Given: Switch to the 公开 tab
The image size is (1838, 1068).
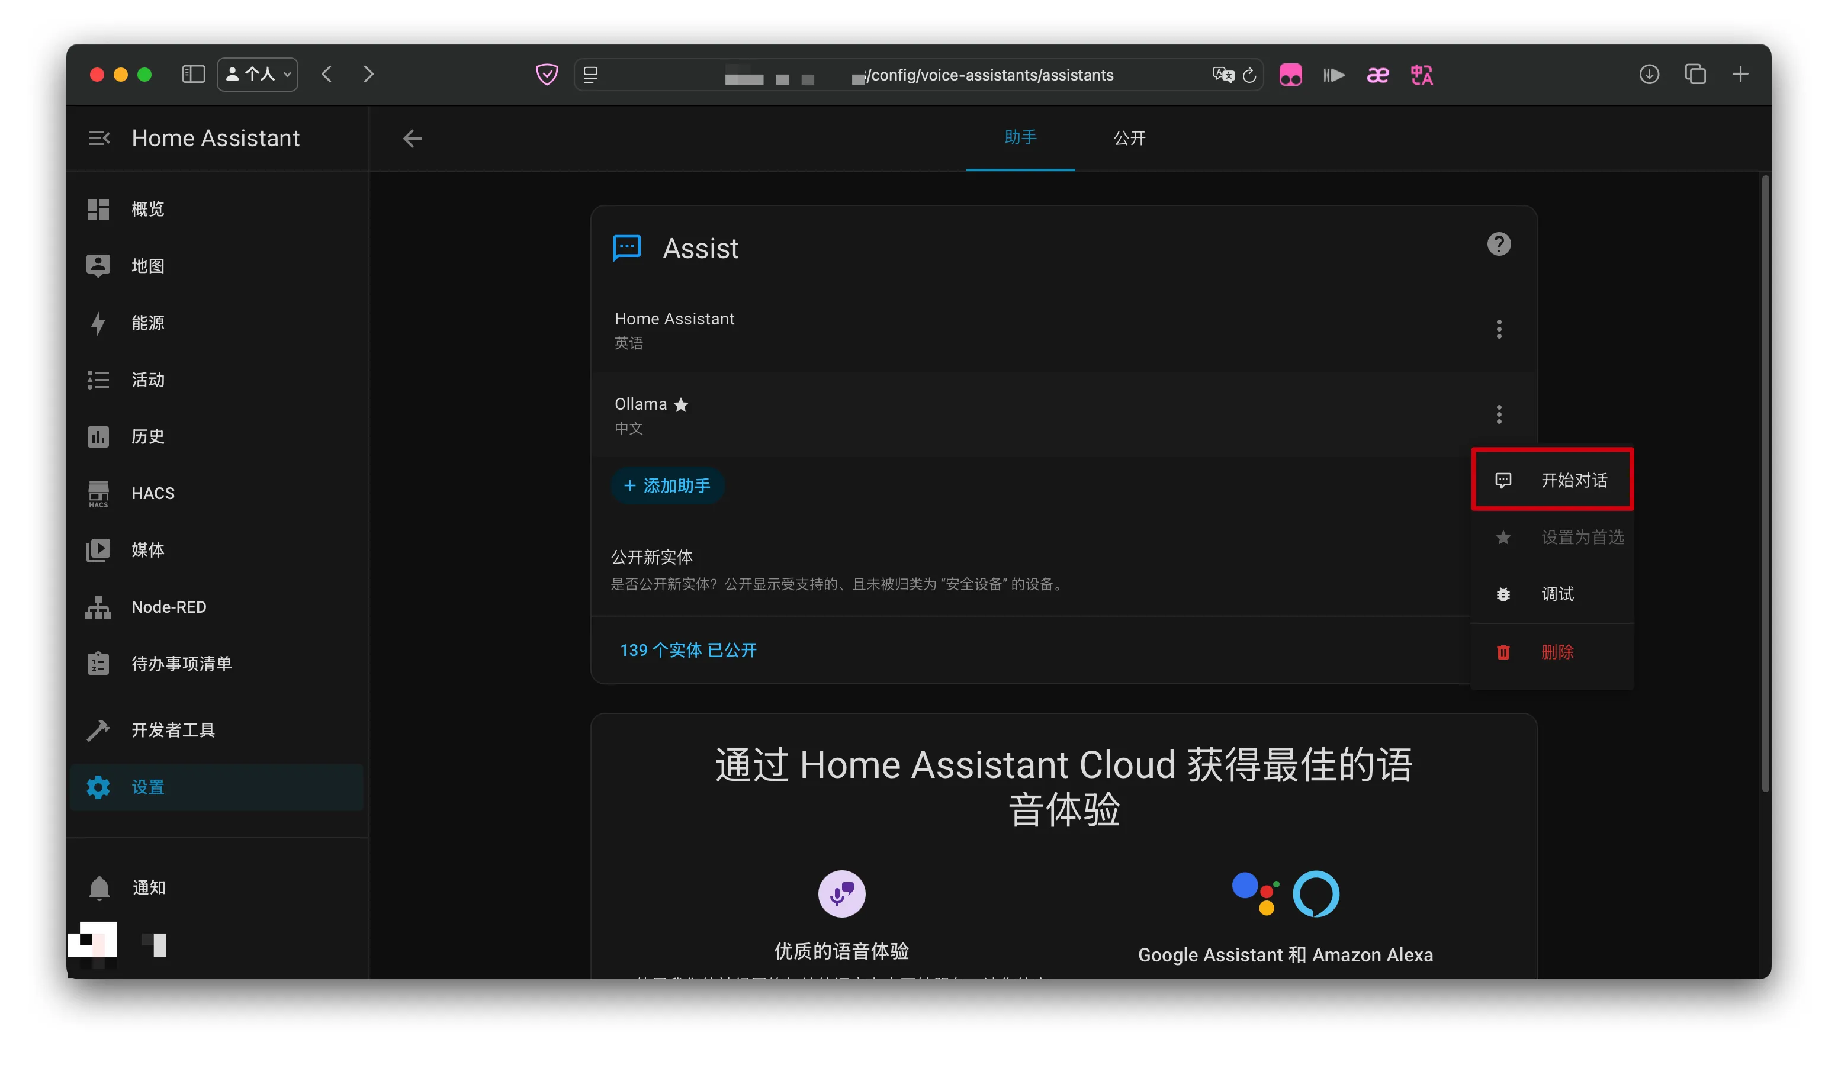Looking at the screenshot, I should tap(1129, 138).
